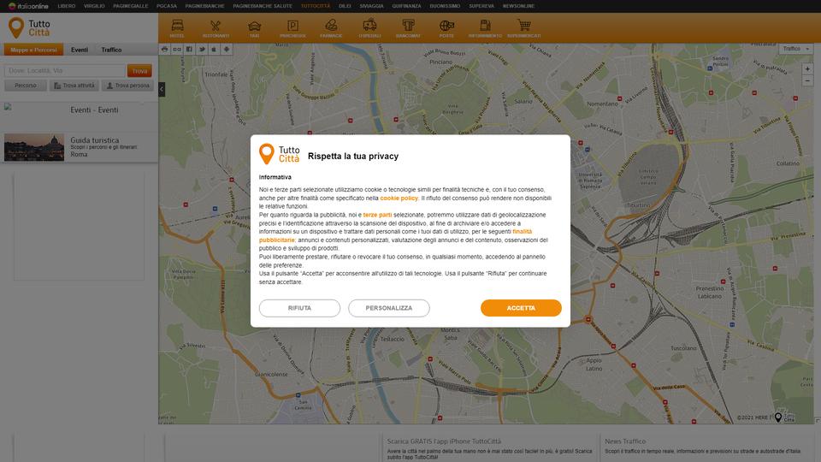
Task: Select the Farmacie pharmacy icon
Action: click(x=331, y=27)
